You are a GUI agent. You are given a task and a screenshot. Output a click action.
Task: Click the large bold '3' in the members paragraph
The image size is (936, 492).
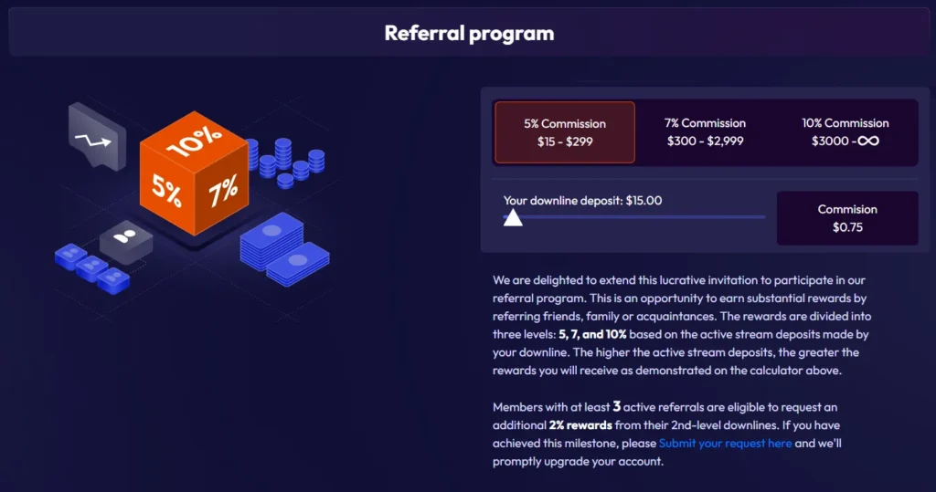616,406
